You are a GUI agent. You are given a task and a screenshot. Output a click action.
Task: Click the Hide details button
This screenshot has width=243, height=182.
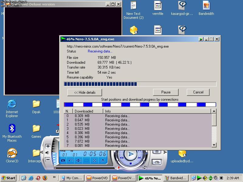point(85,93)
